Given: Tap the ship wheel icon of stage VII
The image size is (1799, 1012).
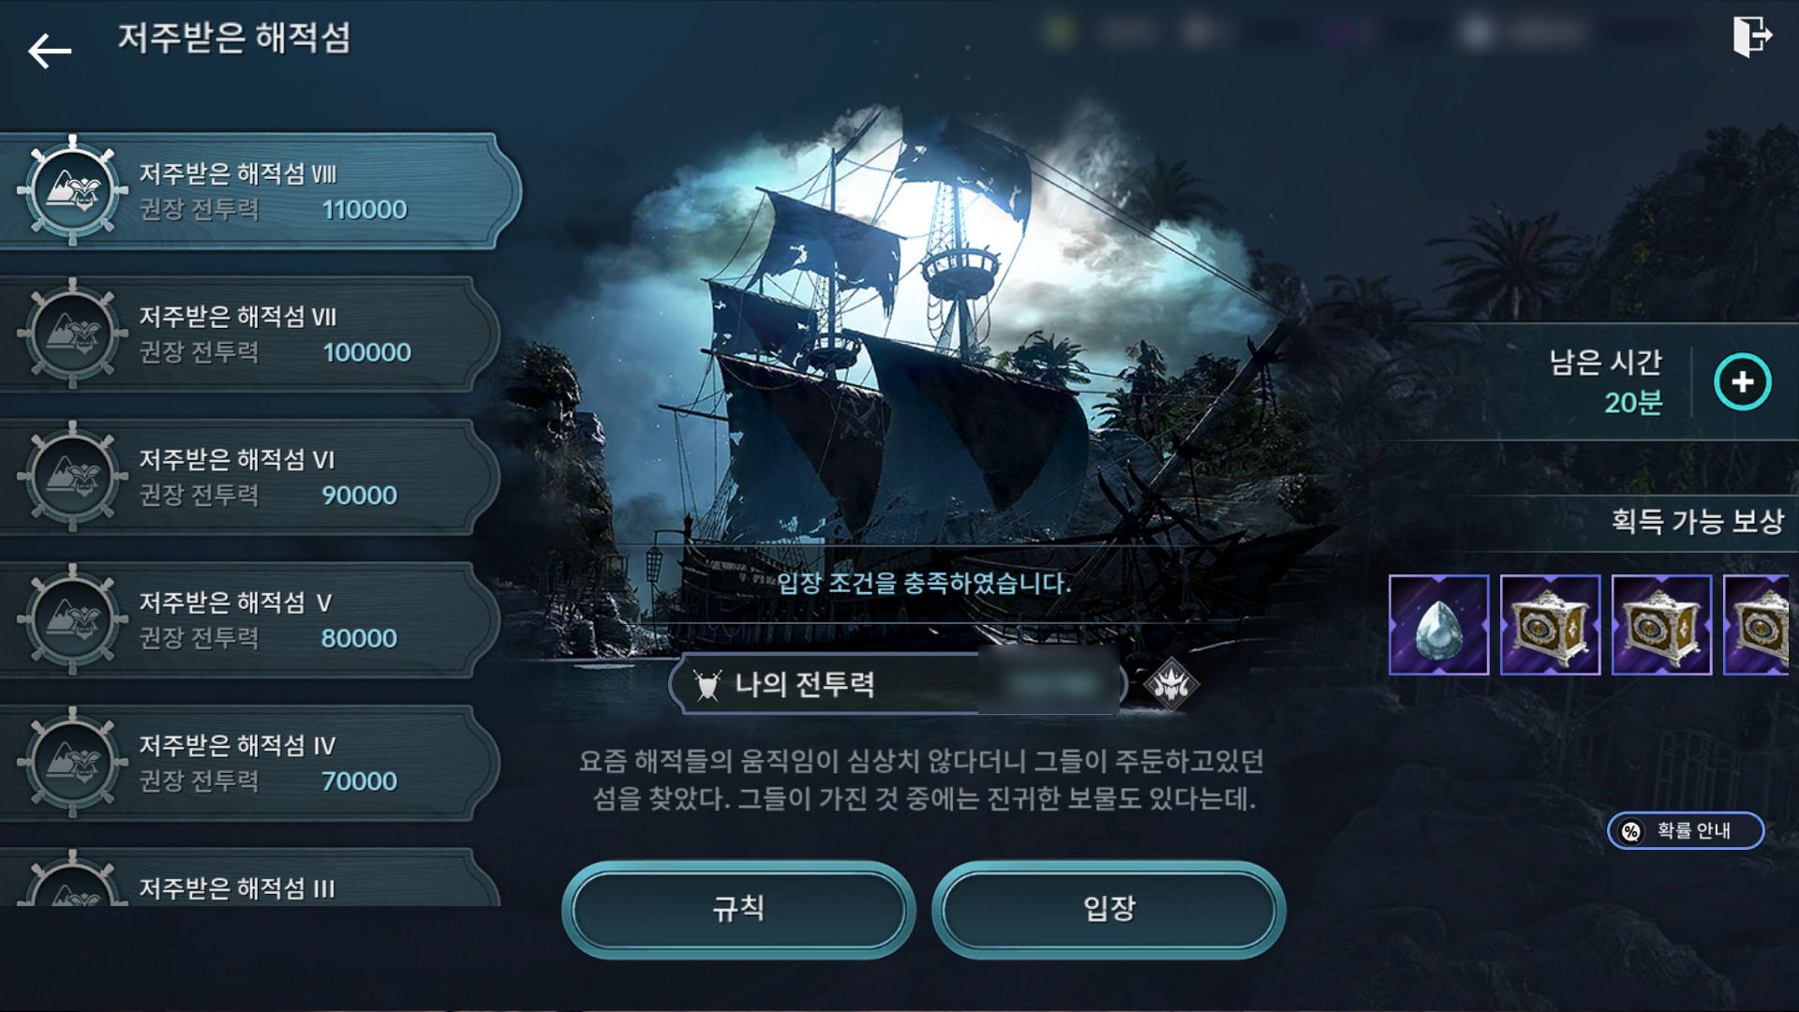Looking at the screenshot, I should click(x=73, y=334).
